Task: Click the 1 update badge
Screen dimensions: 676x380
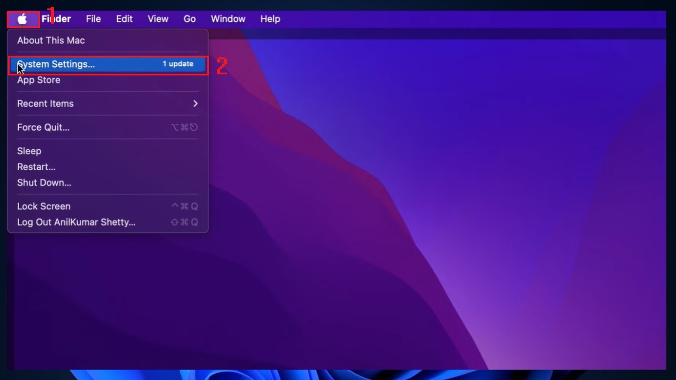Action: tap(178, 64)
